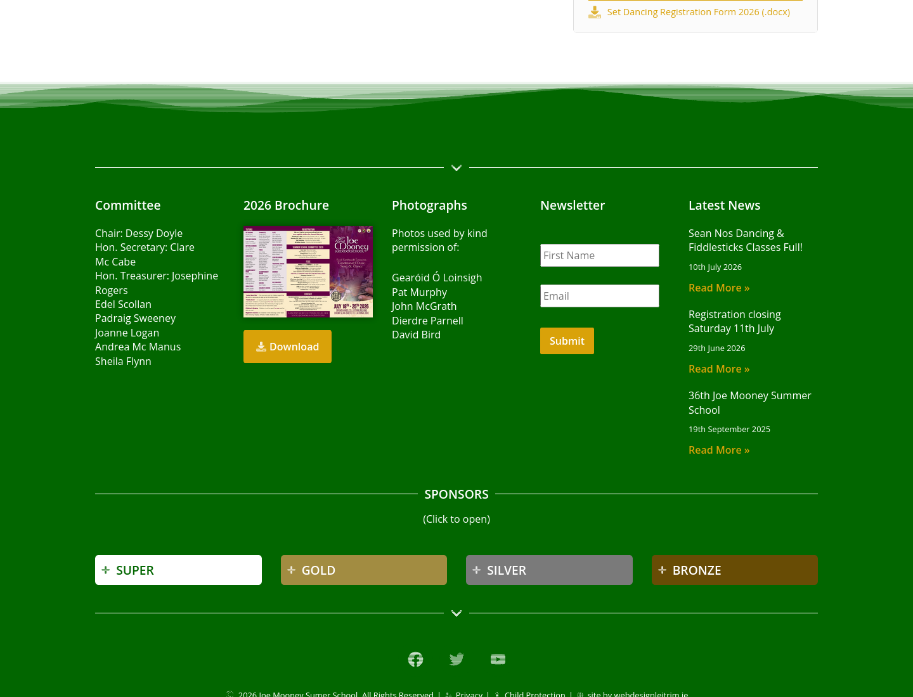Expand the BRONZE sponsors accordion
Image resolution: width=913 pixels, height=697 pixels.
pyautogui.click(x=735, y=570)
